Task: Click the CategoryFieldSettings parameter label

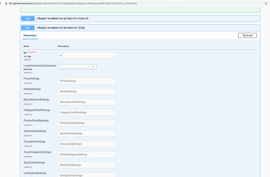Action: pos(37,110)
